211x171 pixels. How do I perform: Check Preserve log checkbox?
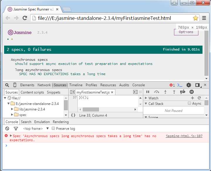pos(53,128)
